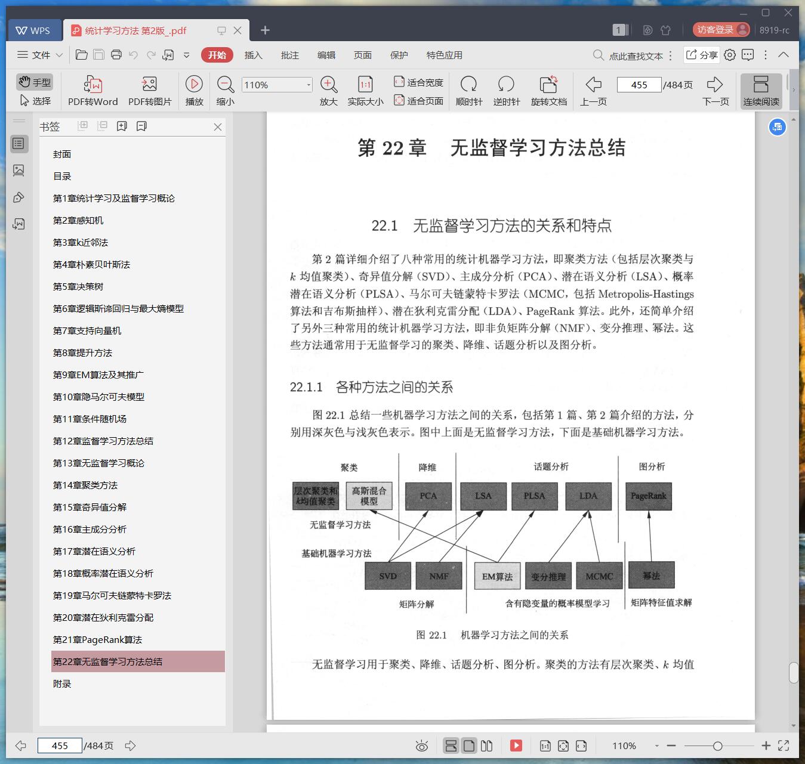The image size is (805, 764).
Task: Open a file with the folder icon
Action: [82, 55]
